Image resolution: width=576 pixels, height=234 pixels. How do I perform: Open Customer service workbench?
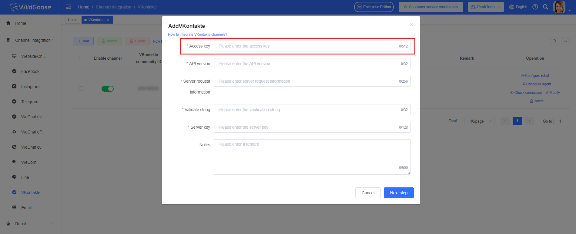tap(430, 7)
